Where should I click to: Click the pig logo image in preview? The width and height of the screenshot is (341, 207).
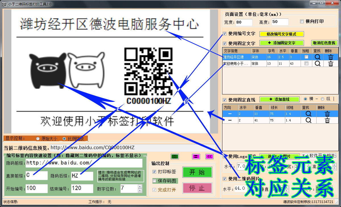(67, 70)
